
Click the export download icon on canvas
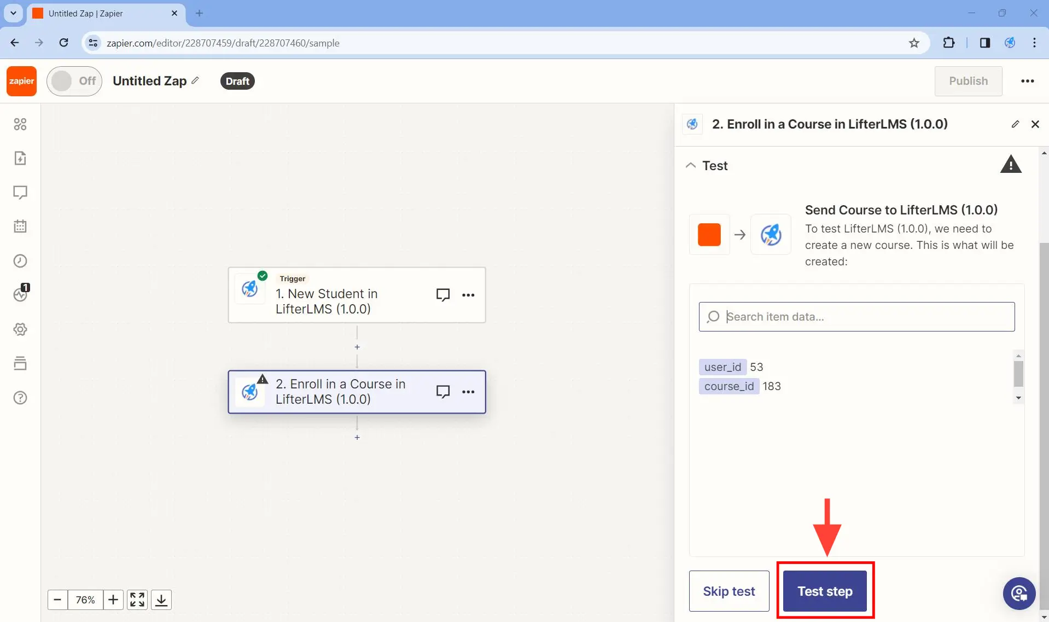[x=161, y=600]
